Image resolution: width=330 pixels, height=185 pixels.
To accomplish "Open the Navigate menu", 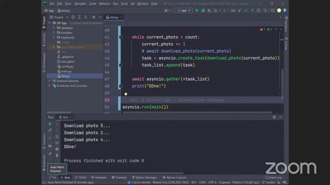I will [x=80, y=4].
